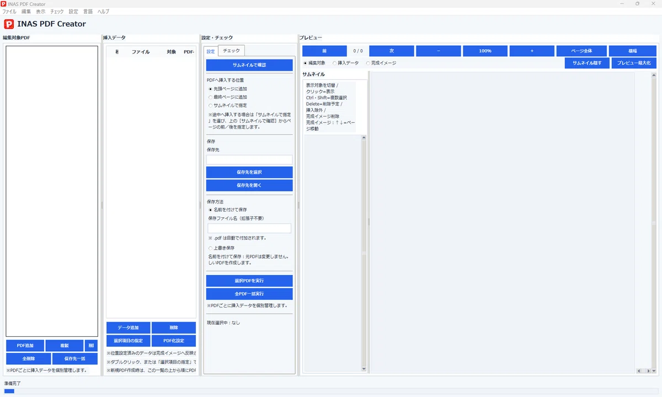This screenshot has height=397, width=662.
Task: Select the サムネイルで指定 radio option
Action: [x=210, y=105]
